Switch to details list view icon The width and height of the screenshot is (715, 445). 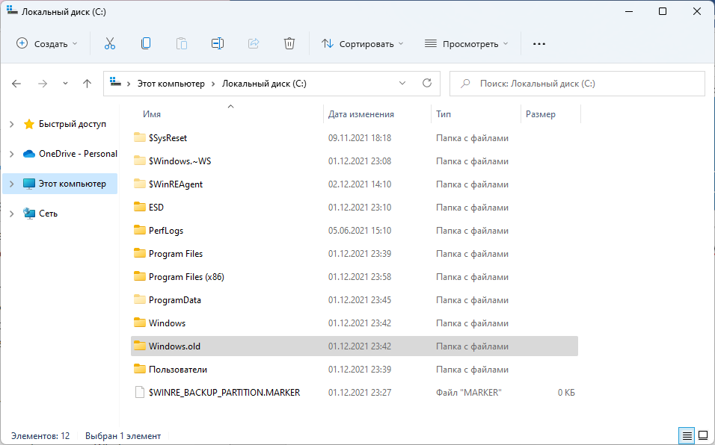point(687,435)
